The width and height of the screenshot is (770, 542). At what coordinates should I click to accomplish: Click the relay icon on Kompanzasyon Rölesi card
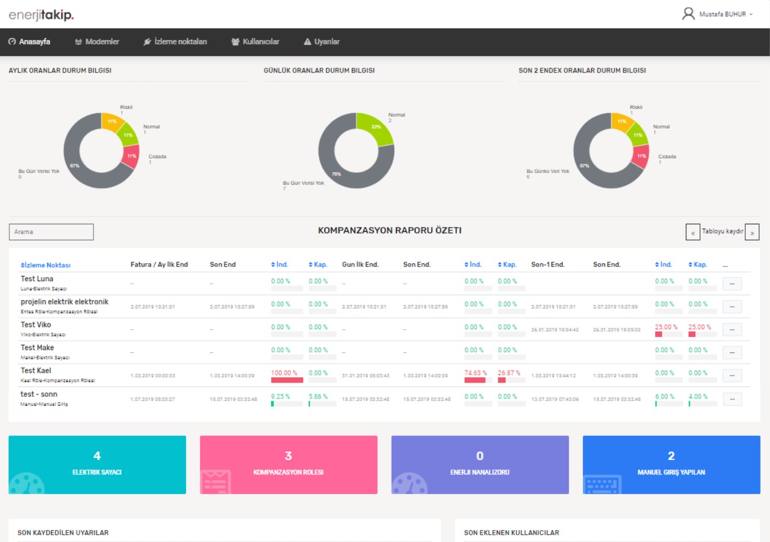click(x=216, y=482)
